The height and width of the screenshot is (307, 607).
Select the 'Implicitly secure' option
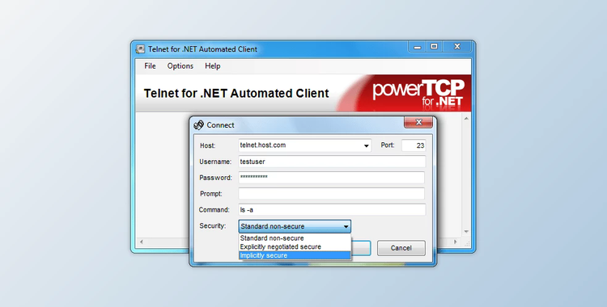tap(295, 255)
